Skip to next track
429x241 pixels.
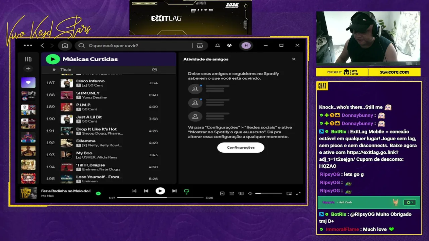tap(174, 191)
